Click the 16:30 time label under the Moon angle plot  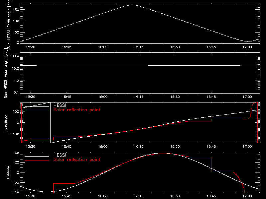[175, 97]
